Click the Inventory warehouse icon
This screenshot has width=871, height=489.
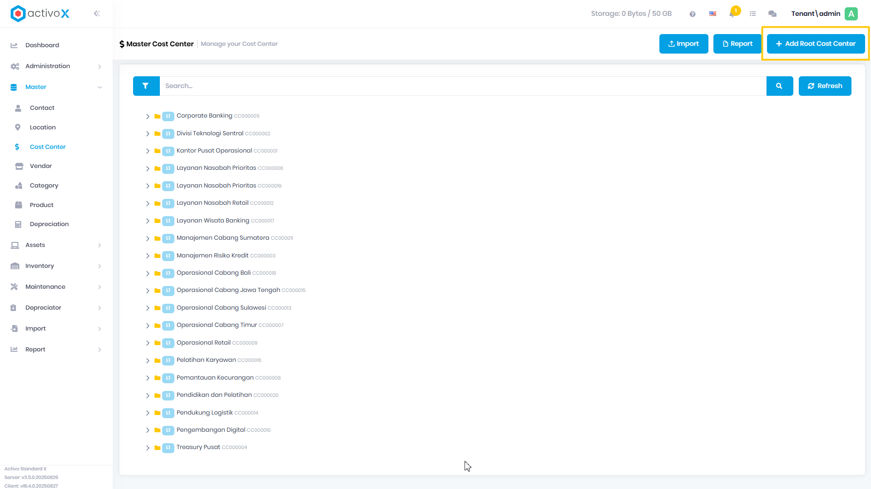click(15, 266)
